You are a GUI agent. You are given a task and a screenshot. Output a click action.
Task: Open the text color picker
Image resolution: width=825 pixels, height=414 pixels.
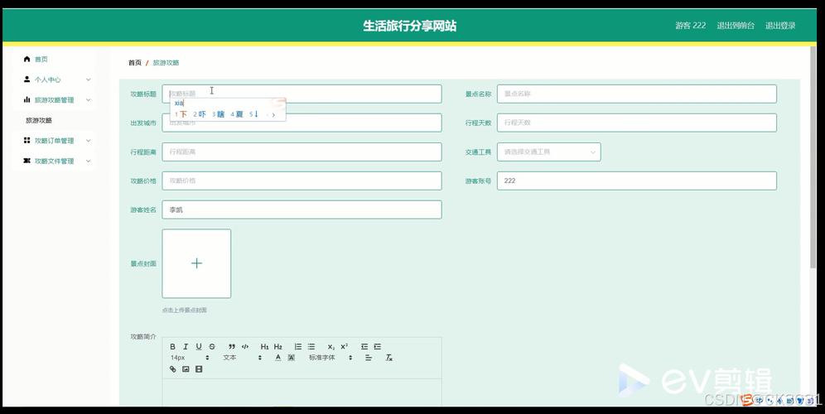pos(278,358)
